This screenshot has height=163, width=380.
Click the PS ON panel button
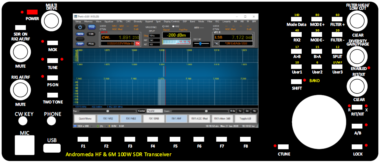(53, 78)
